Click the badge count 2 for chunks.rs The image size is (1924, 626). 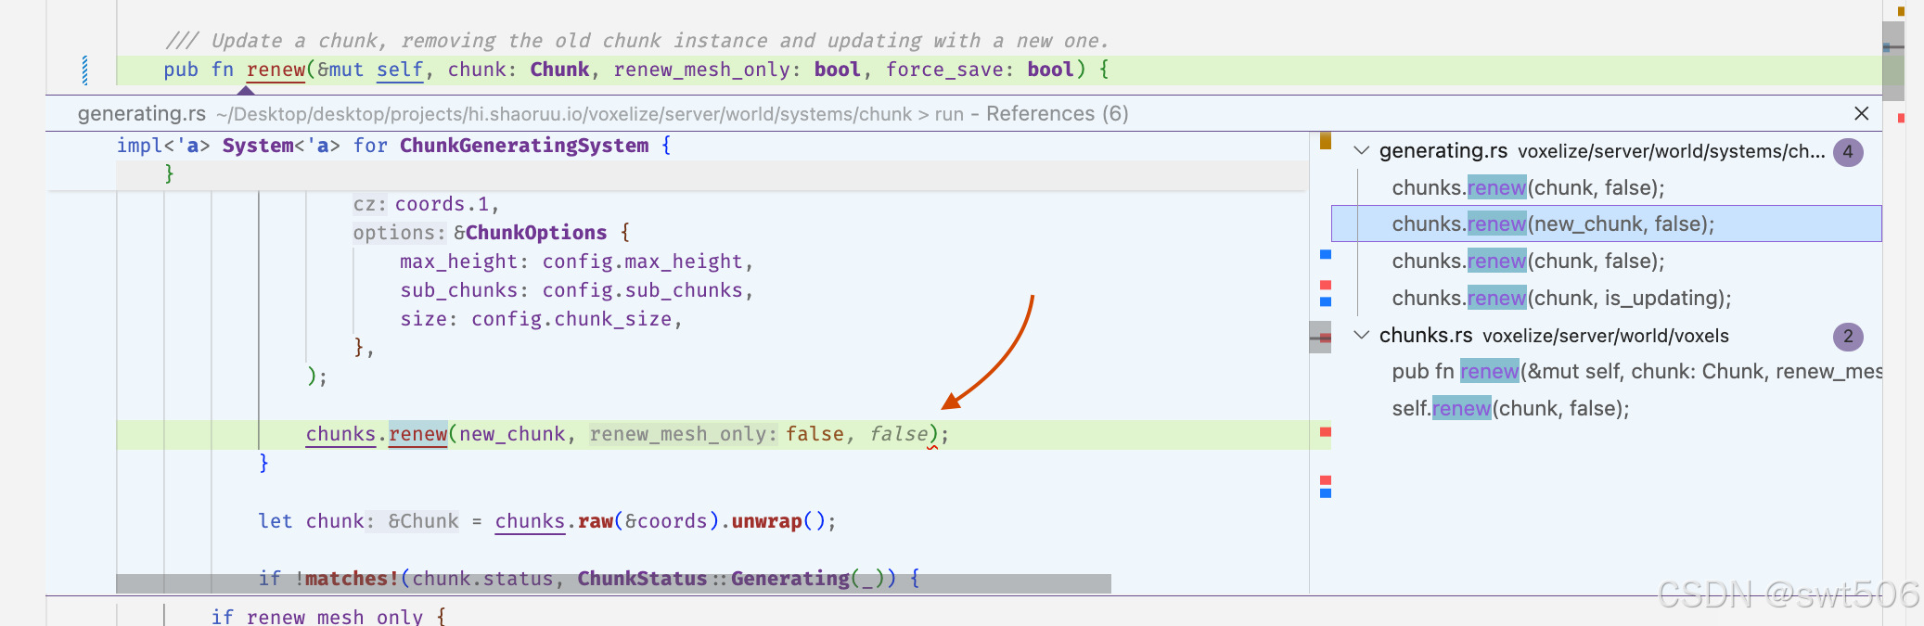tap(1848, 336)
